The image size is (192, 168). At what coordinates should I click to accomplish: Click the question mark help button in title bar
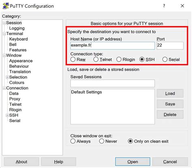point(164,6)
